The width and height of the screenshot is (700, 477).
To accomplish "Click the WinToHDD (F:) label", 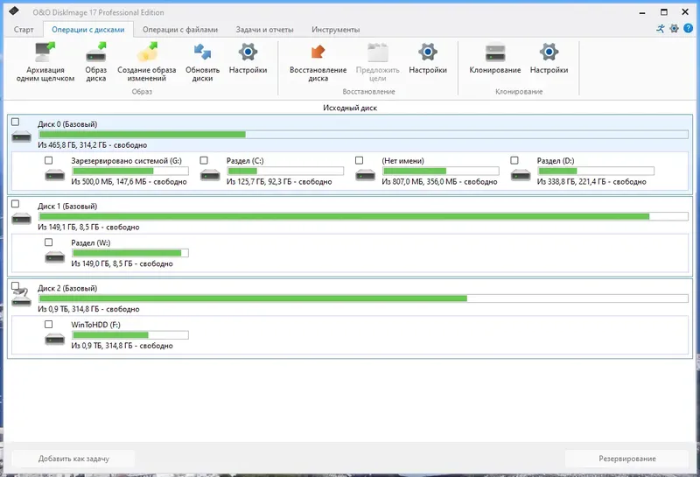I will (x=96, y=325).
